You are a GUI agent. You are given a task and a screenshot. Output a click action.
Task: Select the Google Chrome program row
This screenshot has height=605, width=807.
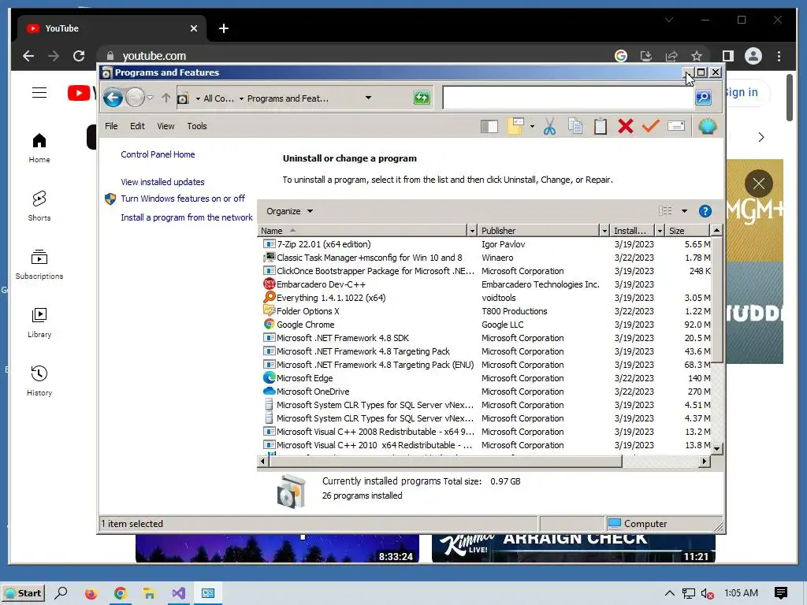(x=485, y=325)
